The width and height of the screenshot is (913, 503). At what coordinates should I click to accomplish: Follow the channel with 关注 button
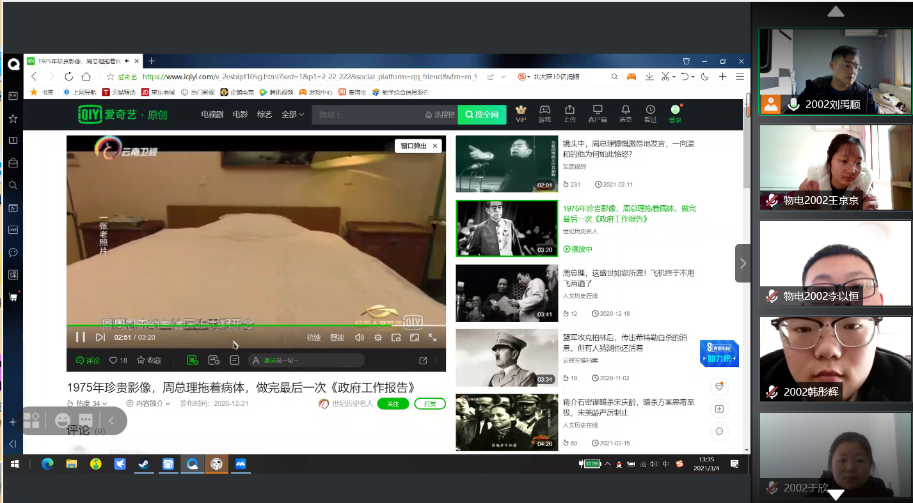[392, 404]
